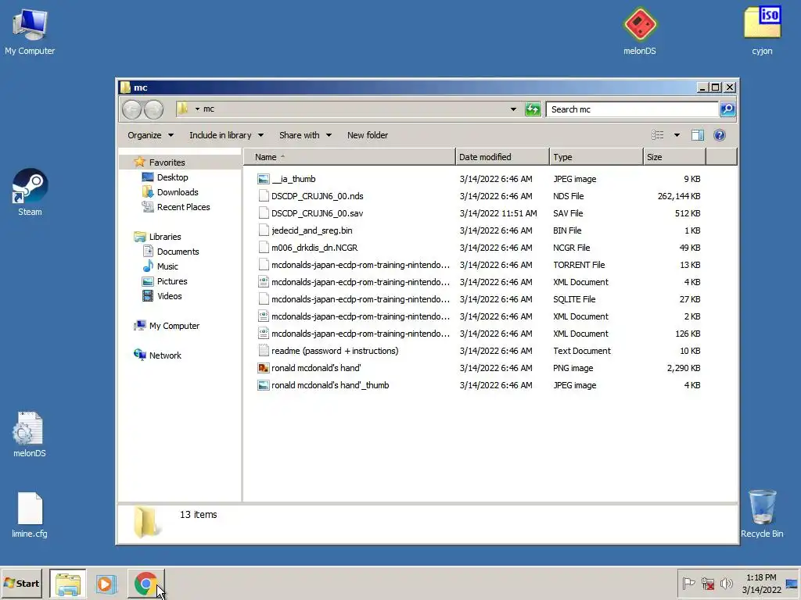Select ronald mcdonald's hand'_thumb JPEG icon
Viewport: 801px width, 600px height.
(263, 385)
